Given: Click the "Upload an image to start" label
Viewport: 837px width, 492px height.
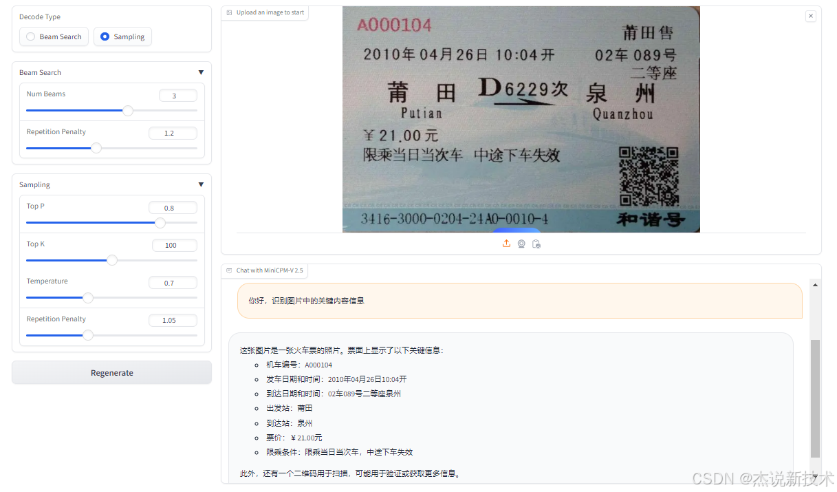Looking at the screenshot, I should tap(270, 12).
